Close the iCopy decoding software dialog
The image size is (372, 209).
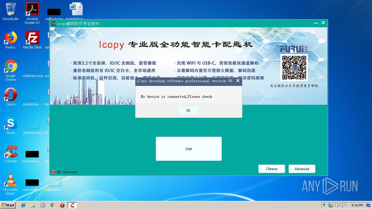tap(238, 81)
